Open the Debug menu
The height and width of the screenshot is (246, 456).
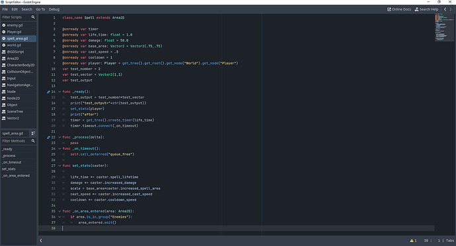[x=54, y=9]
